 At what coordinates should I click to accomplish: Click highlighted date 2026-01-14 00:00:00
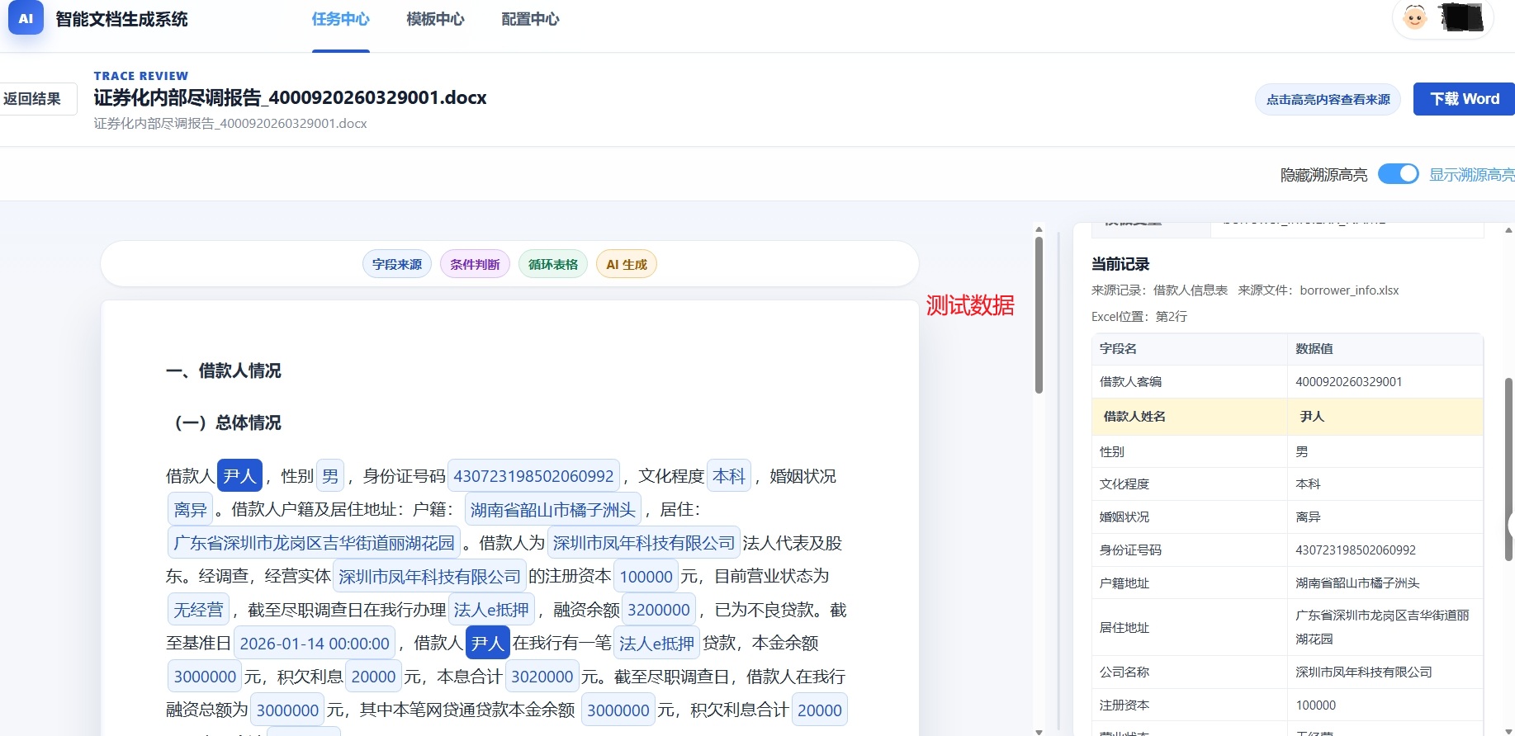click(x=315, y=643)
